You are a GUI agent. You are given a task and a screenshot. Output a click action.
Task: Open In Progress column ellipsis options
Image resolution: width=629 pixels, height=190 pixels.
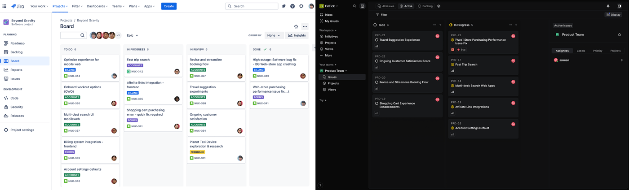(510, 25)
